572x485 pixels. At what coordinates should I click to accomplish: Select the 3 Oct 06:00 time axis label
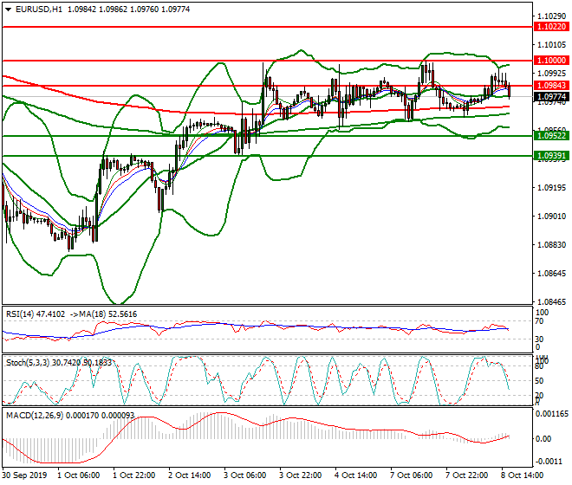tap(244, 475)
